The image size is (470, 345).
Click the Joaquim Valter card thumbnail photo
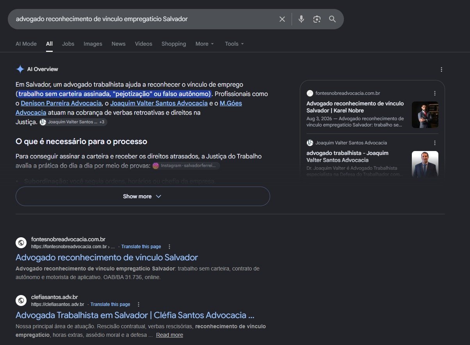tap(425, 164)
